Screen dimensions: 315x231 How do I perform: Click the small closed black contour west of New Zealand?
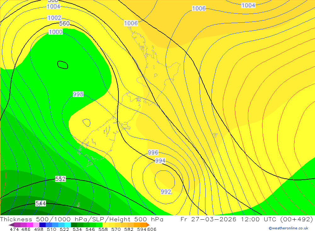coord(63,65)
